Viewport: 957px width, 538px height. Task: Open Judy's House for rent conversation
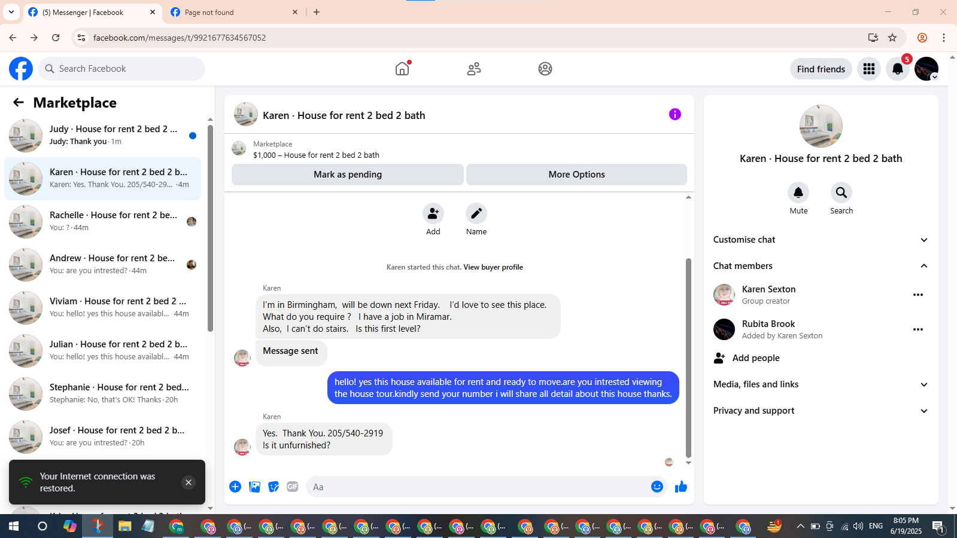tap(102, 135)
